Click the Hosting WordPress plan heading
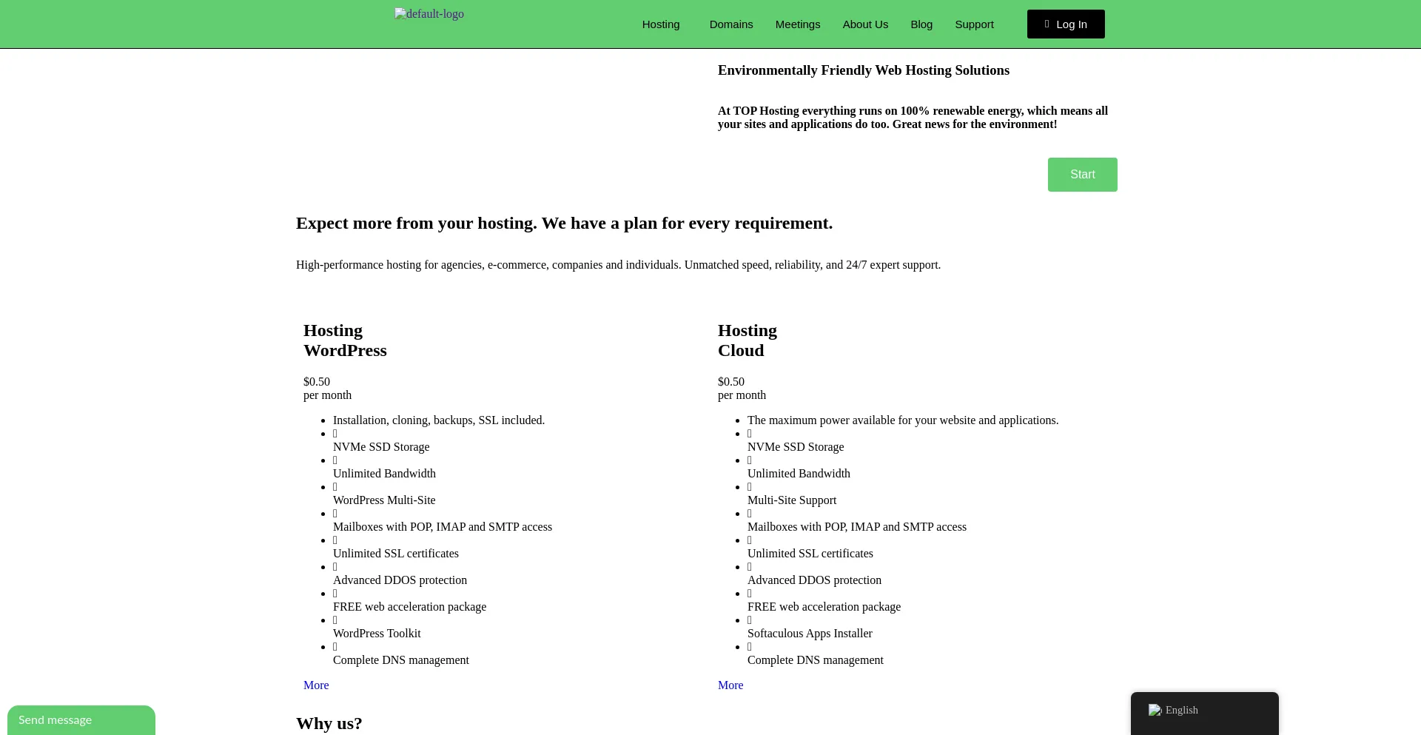The width and height of the screenshot is (1421, 735). (345, 340)
